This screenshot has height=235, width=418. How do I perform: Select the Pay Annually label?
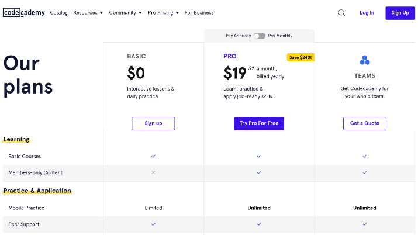click(239, 36)
